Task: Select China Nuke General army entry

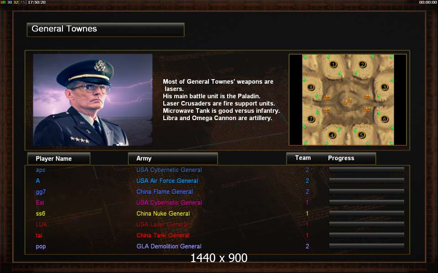Action: pyautogui.click(x=163, y=214)
